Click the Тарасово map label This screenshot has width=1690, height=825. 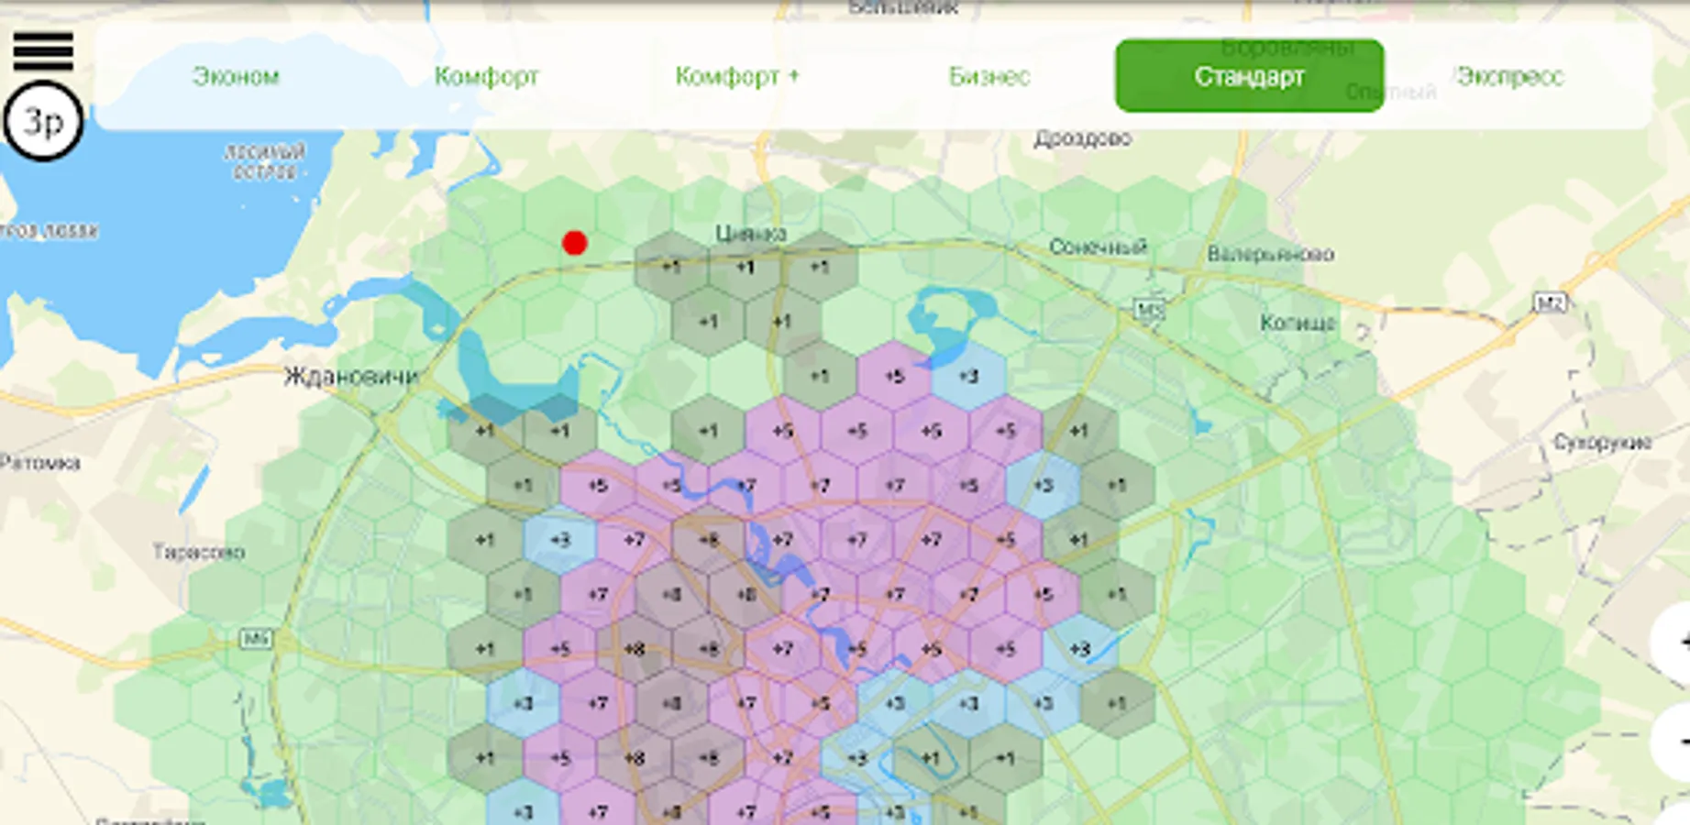click(199, 552)
